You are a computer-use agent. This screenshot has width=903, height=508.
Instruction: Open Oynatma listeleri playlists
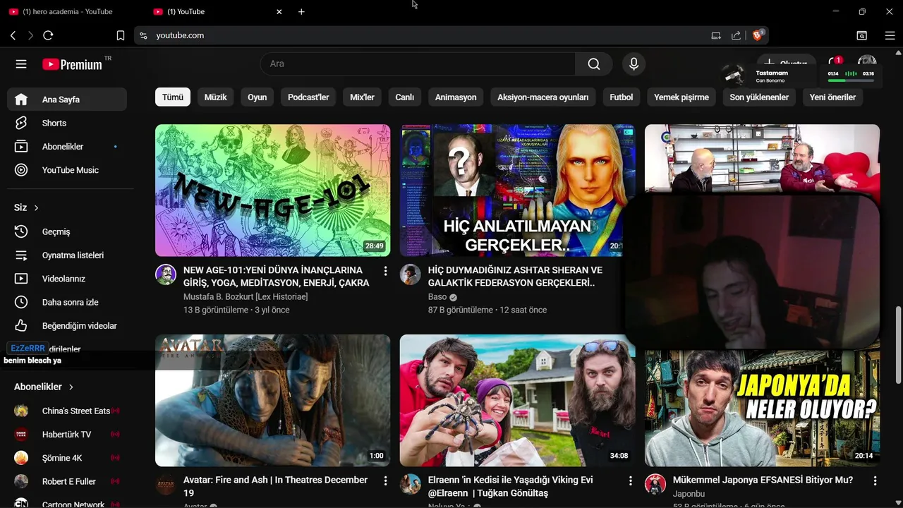click(67, 255)
